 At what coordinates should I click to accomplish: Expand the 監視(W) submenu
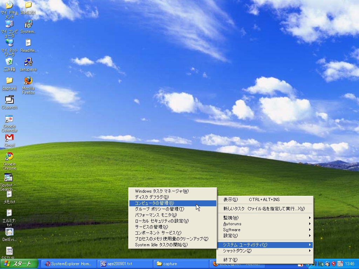pos(265,218)
